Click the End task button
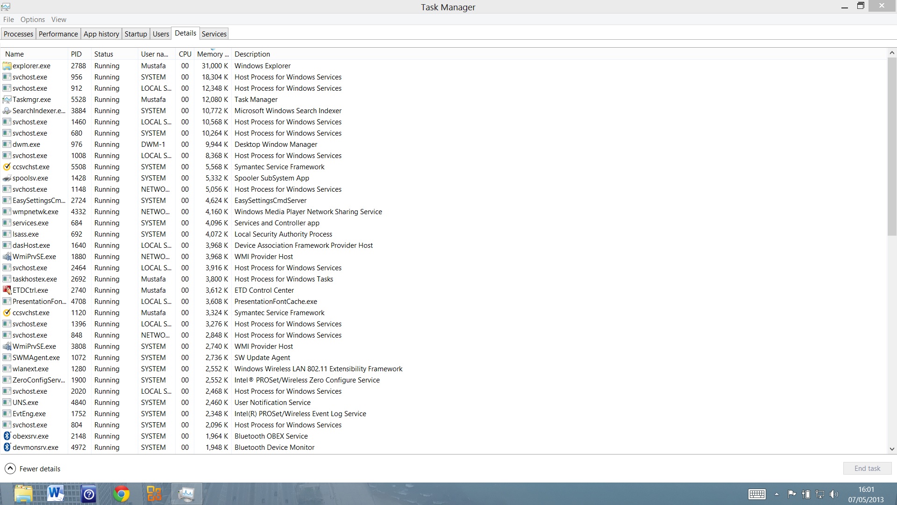 867,469
